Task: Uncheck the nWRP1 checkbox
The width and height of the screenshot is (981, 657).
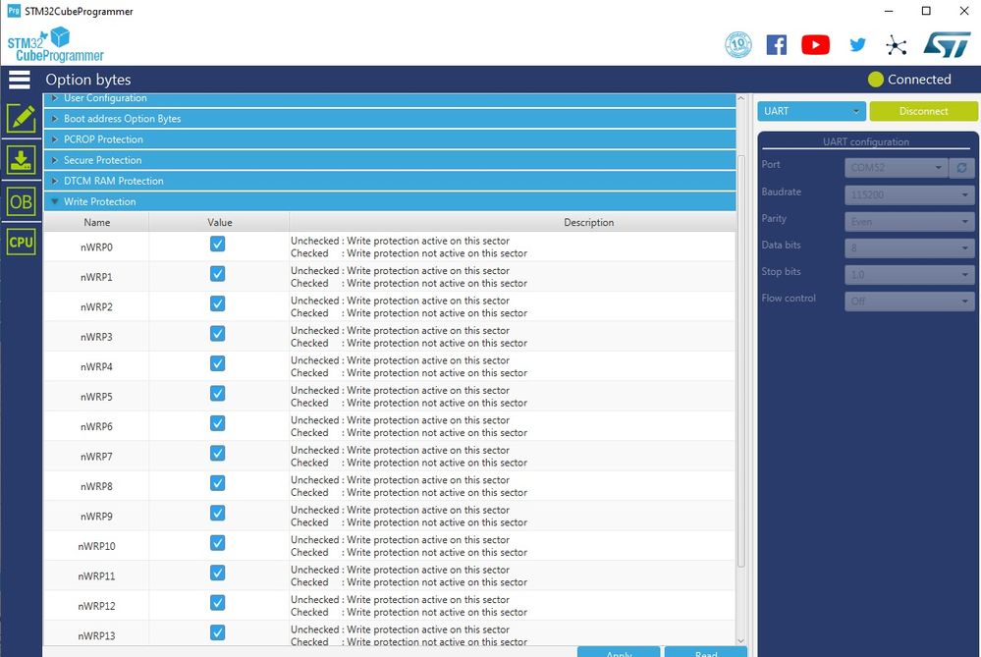Action: coord(217,274)
